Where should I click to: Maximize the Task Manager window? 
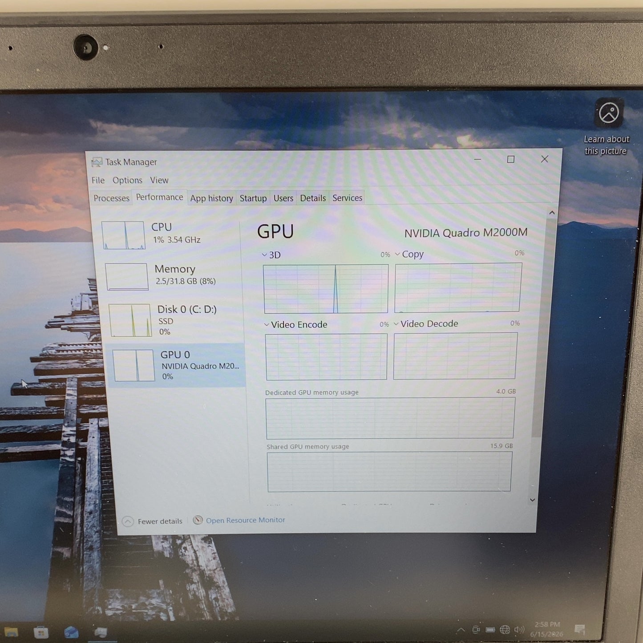(510, 159)
